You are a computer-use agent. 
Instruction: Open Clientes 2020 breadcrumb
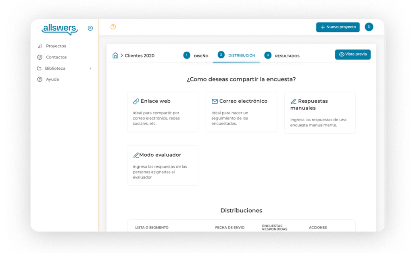(x=140, y=56)
